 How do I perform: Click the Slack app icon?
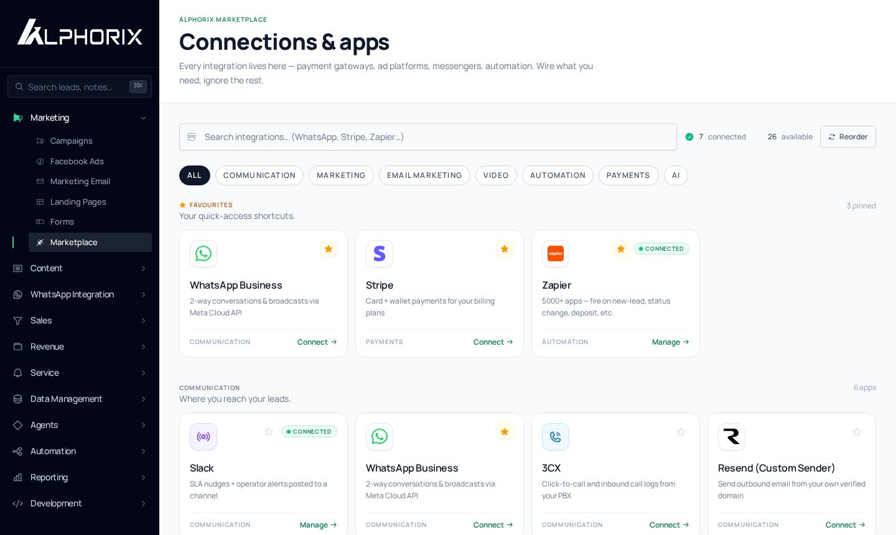click(203, 437)
